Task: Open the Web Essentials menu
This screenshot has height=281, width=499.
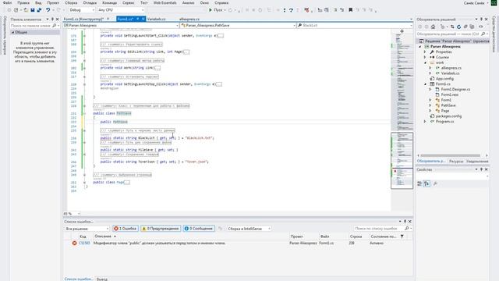Action: (x=165, y=3)
